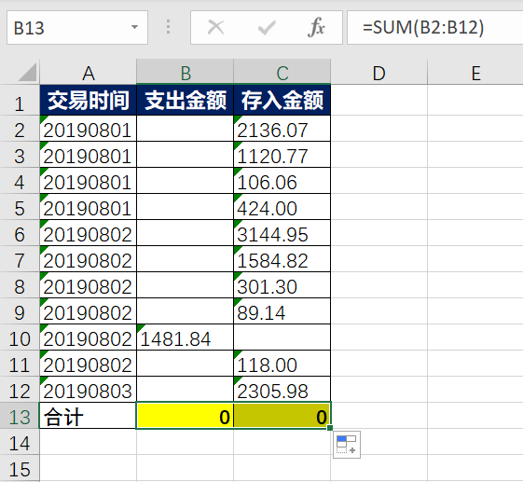Select cell C3 with 1120.77
The image size is (523, 482).
(282, 155)
